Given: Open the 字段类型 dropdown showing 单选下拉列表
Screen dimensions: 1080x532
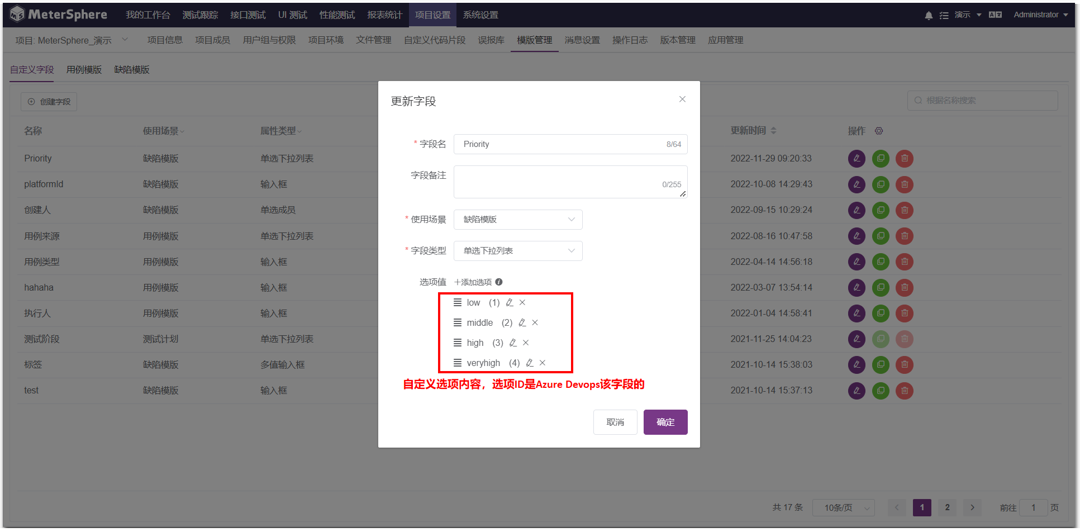Looking at the screenshot, I should [x=517, y=250].
